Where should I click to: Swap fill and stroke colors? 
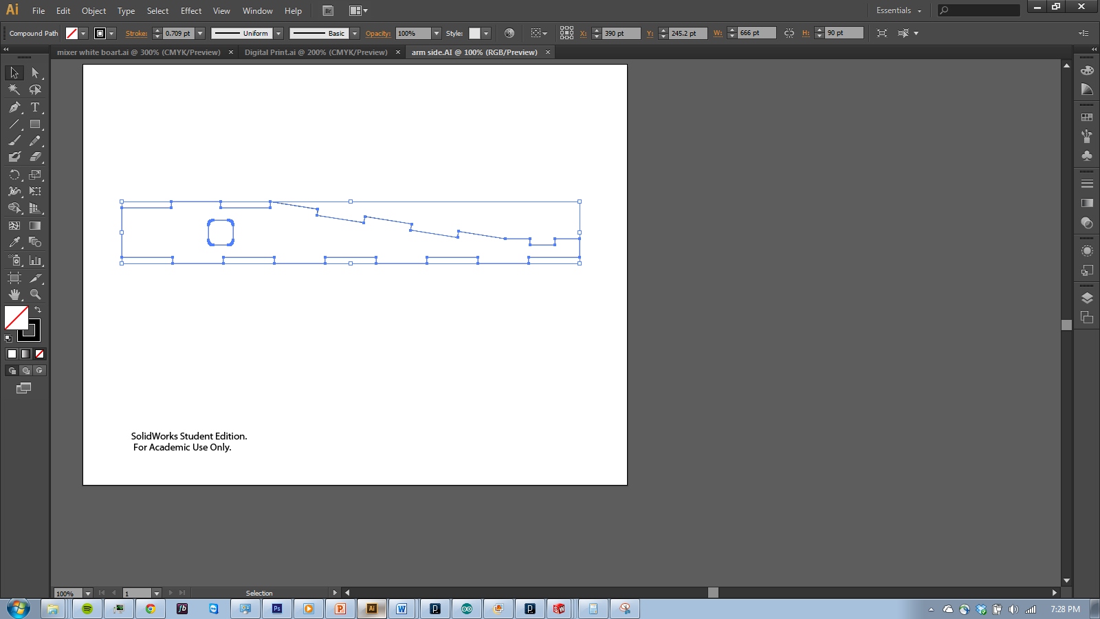click(38, 310)
